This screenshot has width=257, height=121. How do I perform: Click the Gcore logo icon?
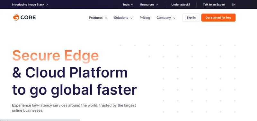tap(16, 17)
